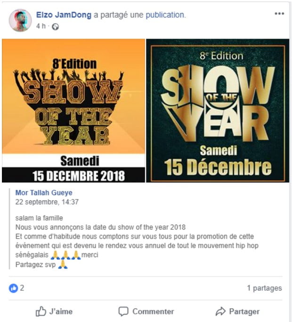
Task: Click the "22 septembre, 14:37" timestamp
Action: coord(47,202)
